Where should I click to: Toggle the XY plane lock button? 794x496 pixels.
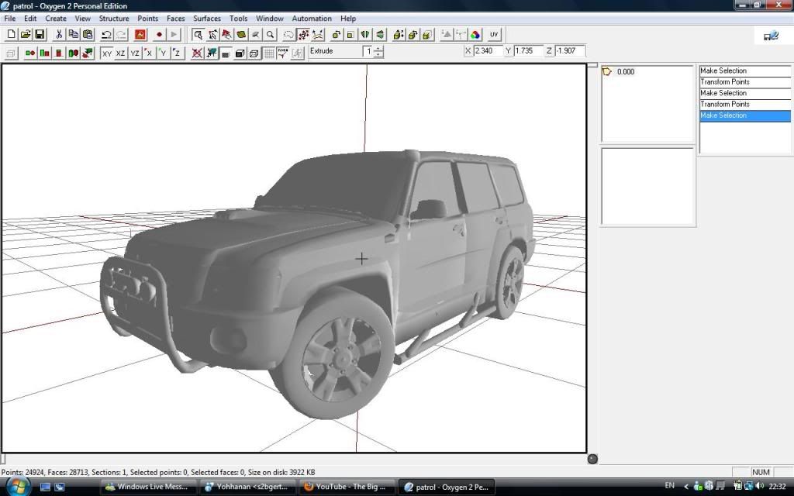point(107,53)
